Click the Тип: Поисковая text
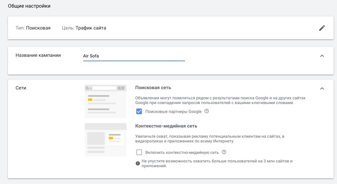337x184 pixels. coord(33,28)
